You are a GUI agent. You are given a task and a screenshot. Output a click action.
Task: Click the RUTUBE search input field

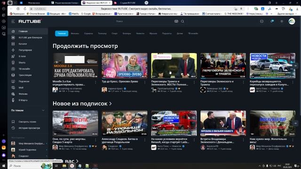[x=144, y=21]
